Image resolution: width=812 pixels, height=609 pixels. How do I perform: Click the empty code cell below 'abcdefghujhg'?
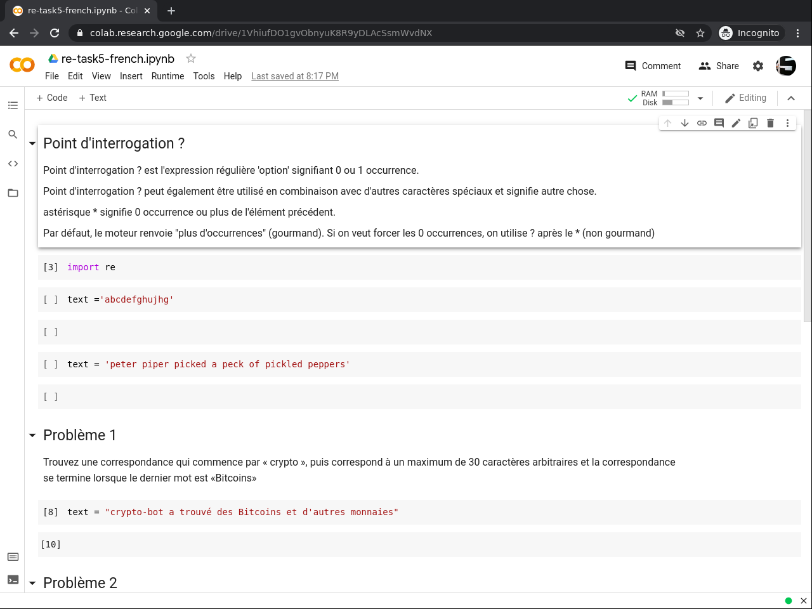click(419, 332)
